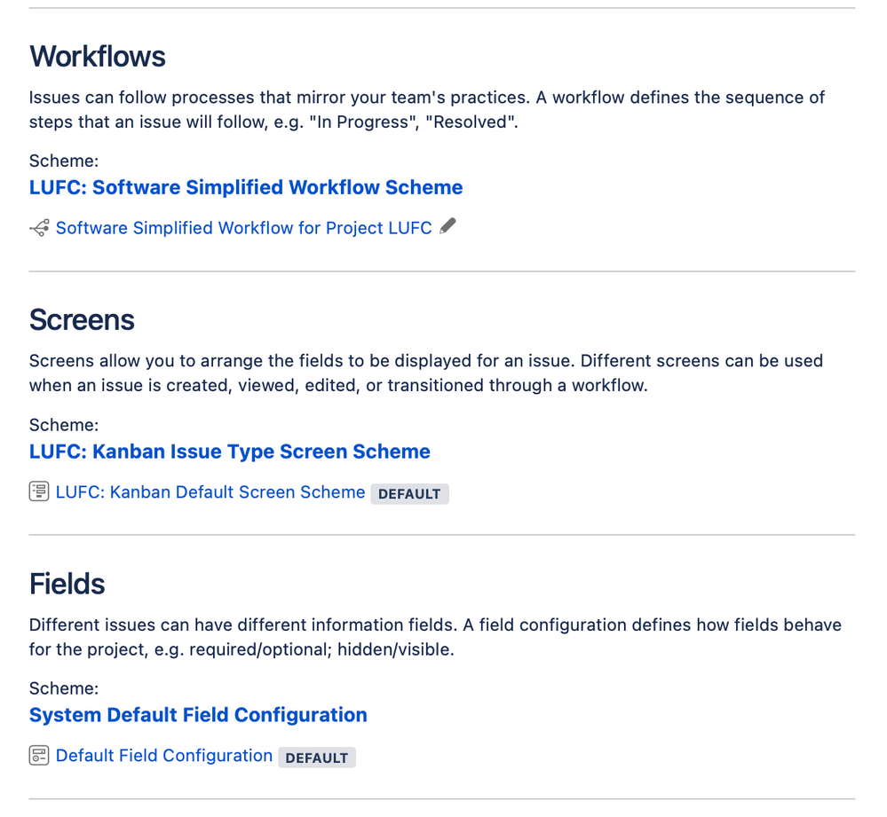Select the Scheme label in the Screens section
Image resolution: width=887 pixels, height=817 pixels.
pos(63,425)
